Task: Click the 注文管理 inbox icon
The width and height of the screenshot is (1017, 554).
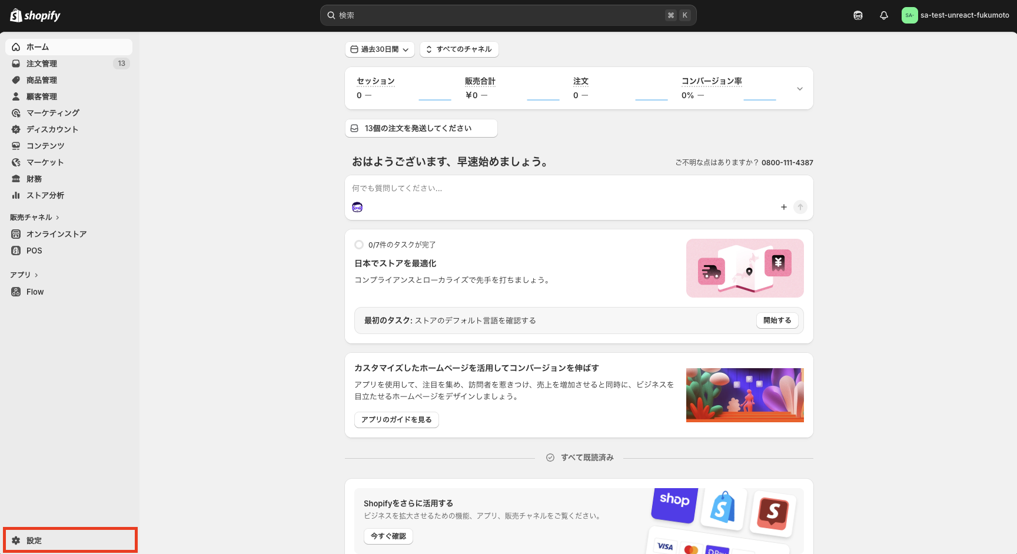Action: click(x=16, y=64)
